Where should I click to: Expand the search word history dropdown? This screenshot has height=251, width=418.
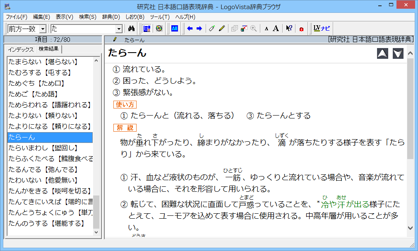click(119, 29)
